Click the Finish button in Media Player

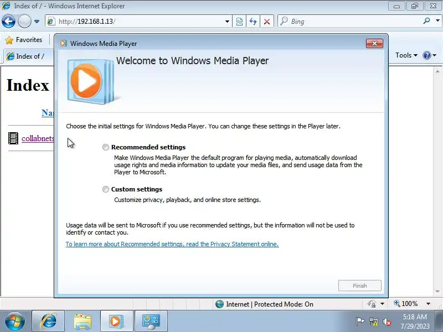(359, 286)
